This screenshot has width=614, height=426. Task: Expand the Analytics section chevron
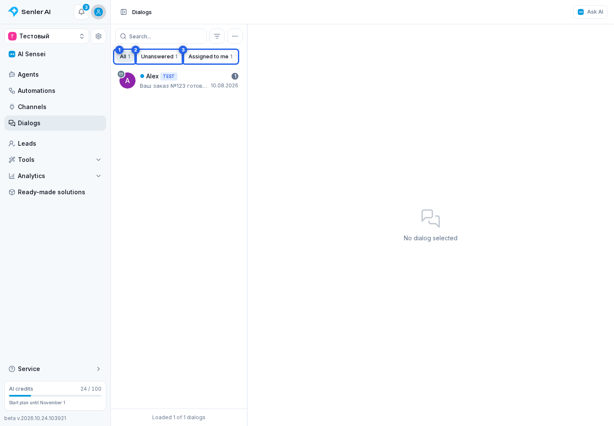click(x=98, y=176)
